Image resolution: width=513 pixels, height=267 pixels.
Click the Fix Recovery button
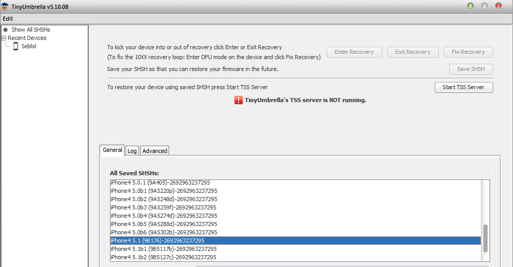point(468,52)
